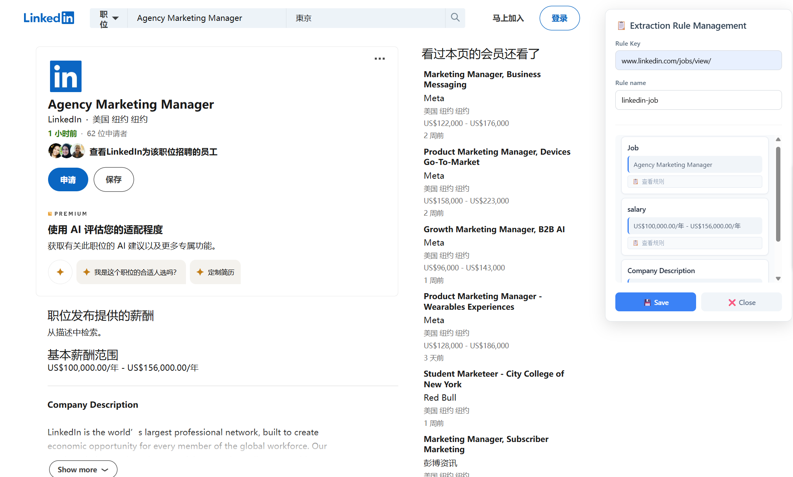Click the 马上加入 join link

[x=508, y=18]
